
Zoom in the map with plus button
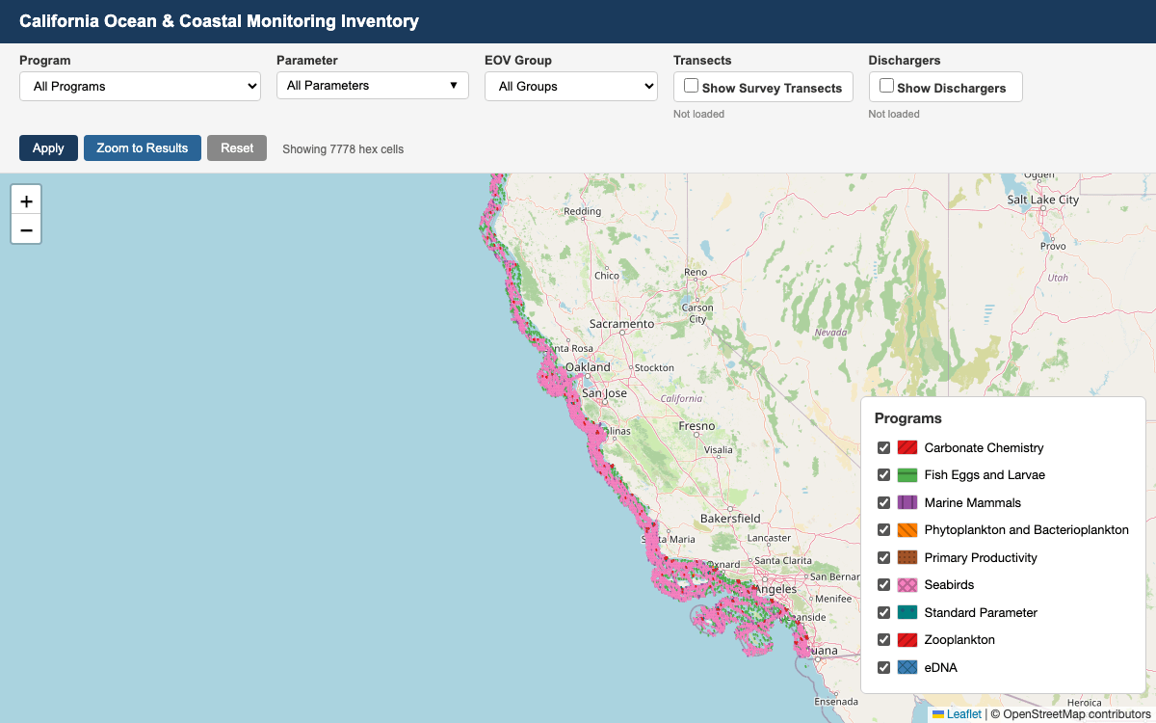pyautogui.click(x=26, y=201)
